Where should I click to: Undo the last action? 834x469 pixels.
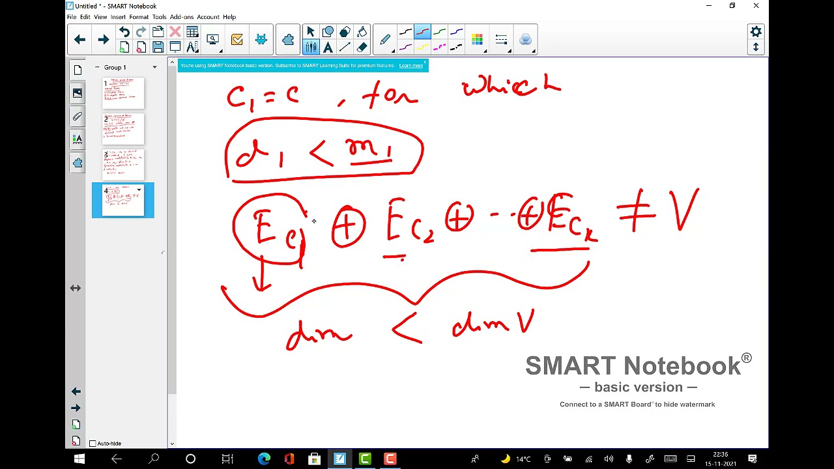[124, 32]
